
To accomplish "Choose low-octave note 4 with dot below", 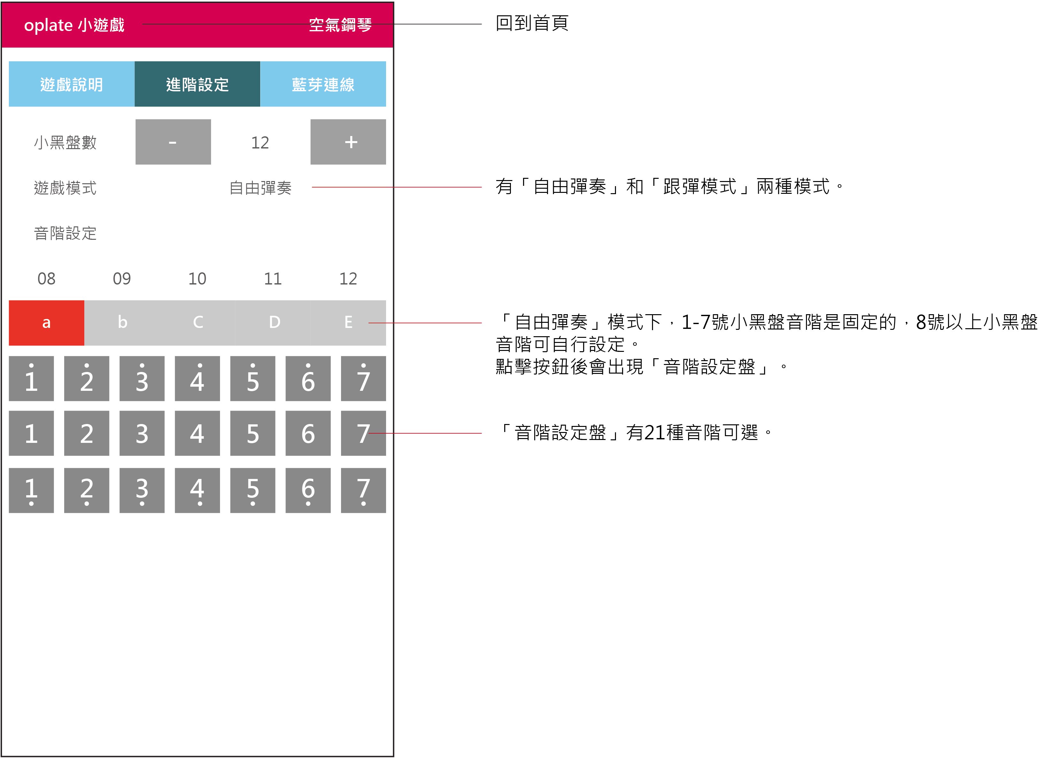I will 197,490.
